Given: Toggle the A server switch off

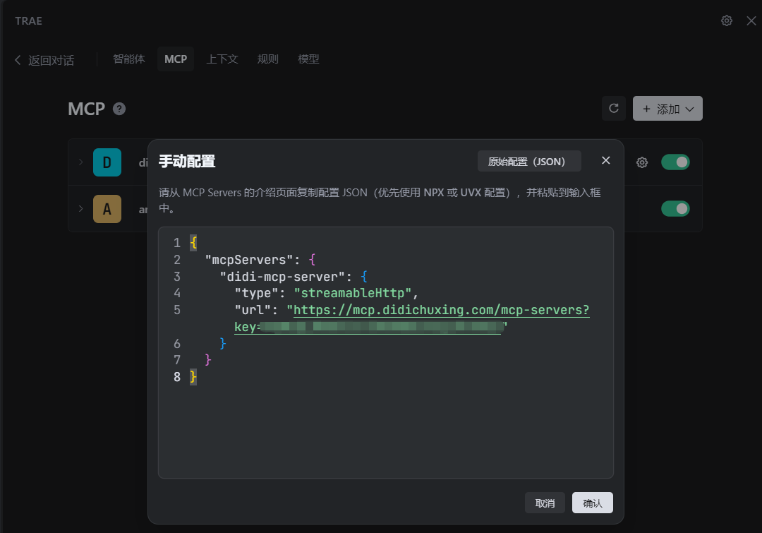Looking at the screenshot, I should pyautogui.click(x=675, y=209).
